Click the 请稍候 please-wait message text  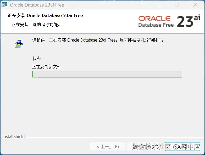98,40
